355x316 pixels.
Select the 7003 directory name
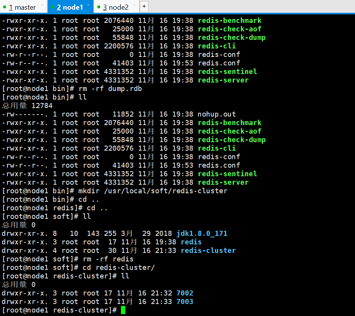[x=185, y=302]
